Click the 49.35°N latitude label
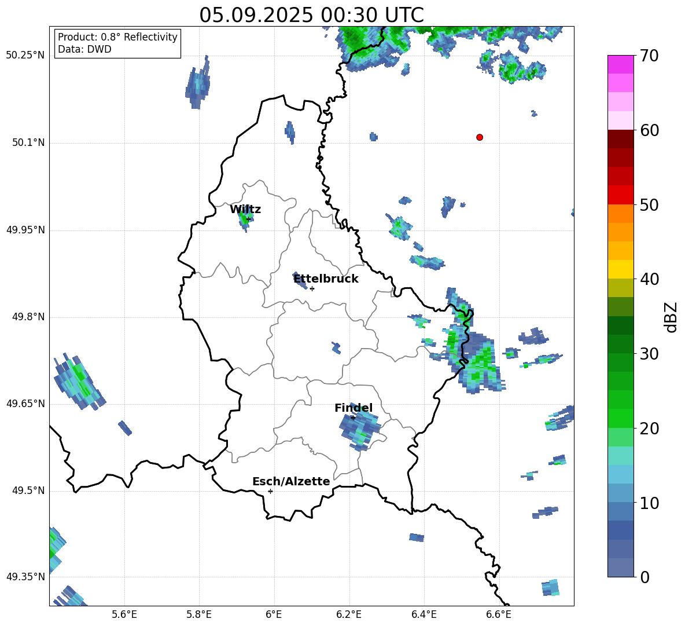 click(x=25, y=577)
